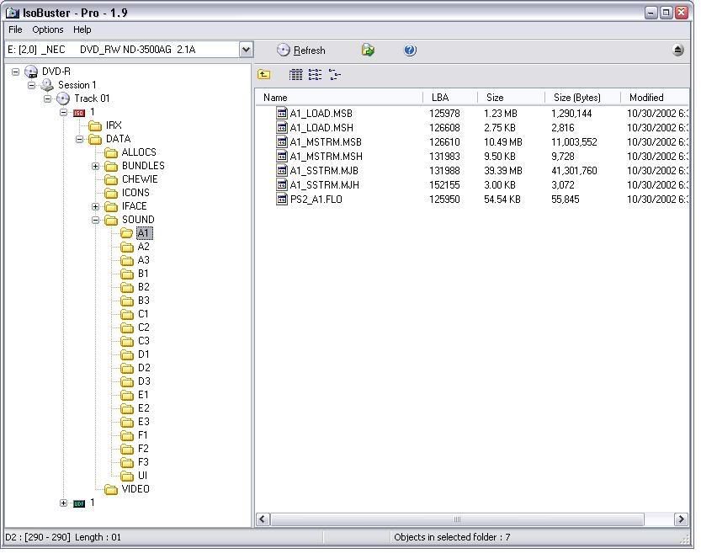Open the Options menu

(48, 29)
